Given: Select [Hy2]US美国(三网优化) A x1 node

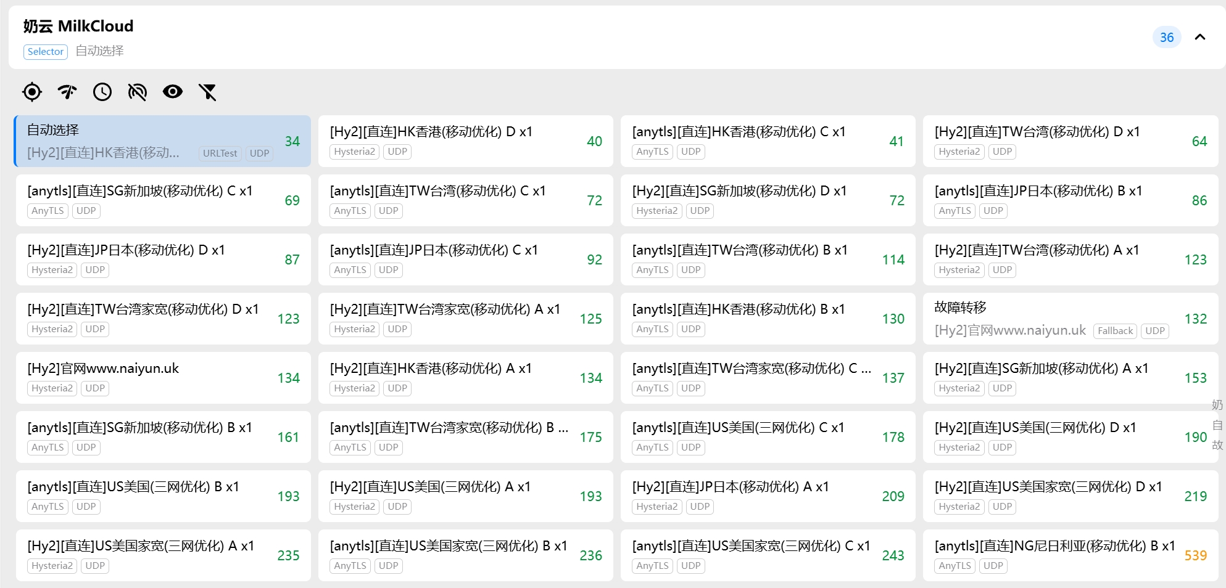Looking at the screenshot, I should [466, 496].
